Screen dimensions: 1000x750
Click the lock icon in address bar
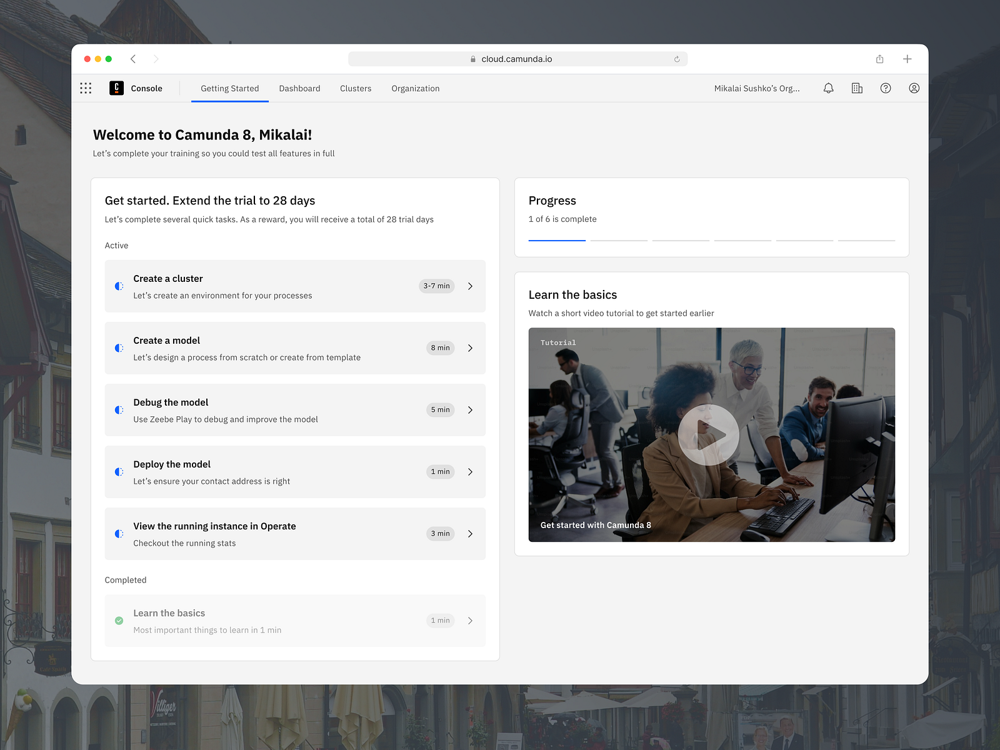pos(473,59)
